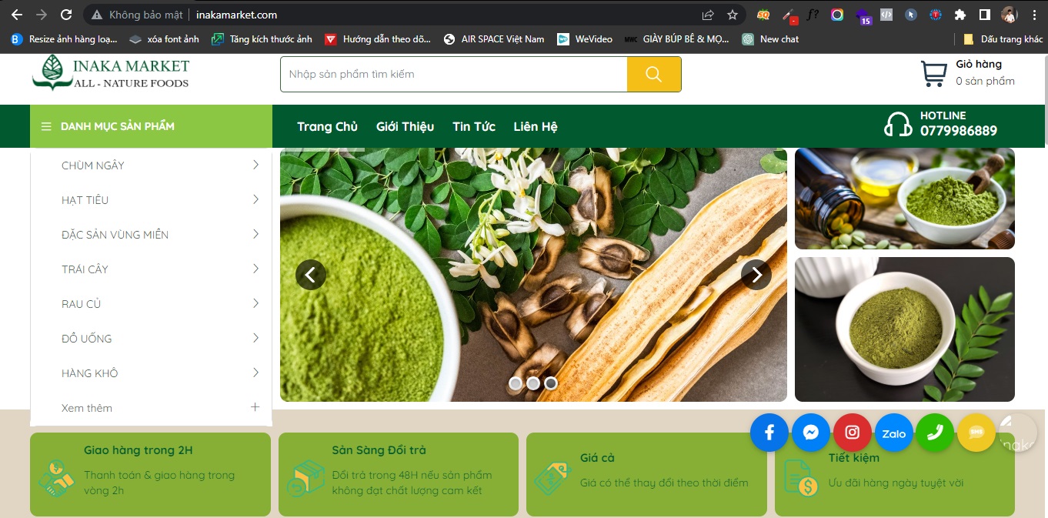Open the Giới Thiệu menu item
Image resolution: width=1048 pixels, height=518 pixels.
pyautogui.click(x=405, y=126)
